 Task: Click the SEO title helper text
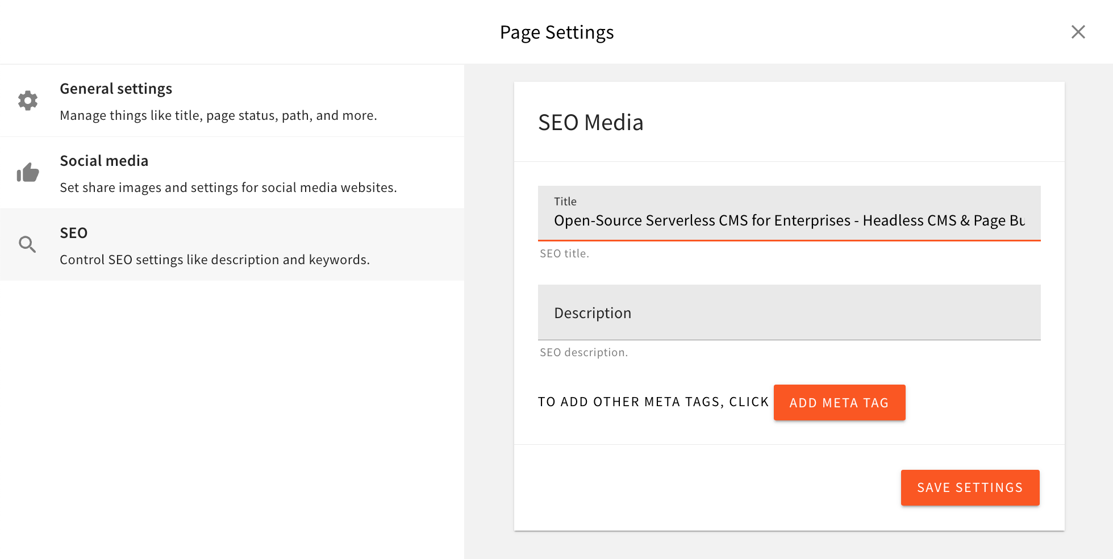click(564, 253)
